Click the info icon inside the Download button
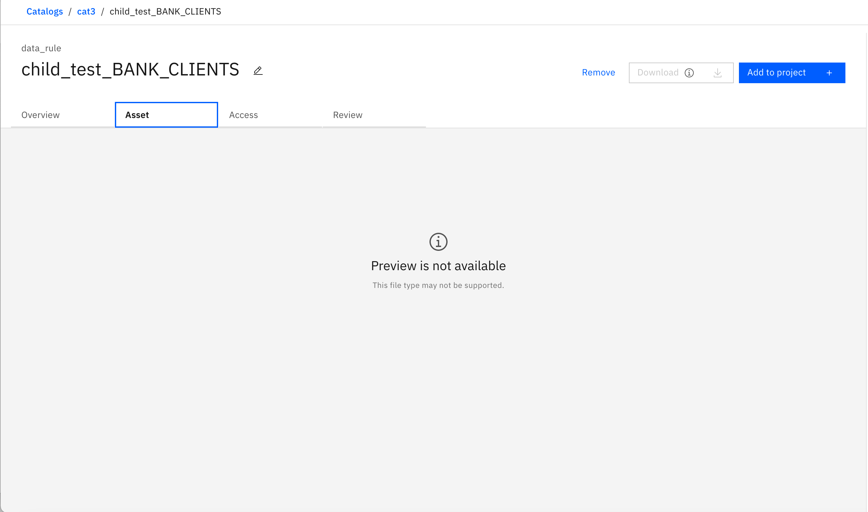This screenshot has width=868, height=512. point(689,73)
